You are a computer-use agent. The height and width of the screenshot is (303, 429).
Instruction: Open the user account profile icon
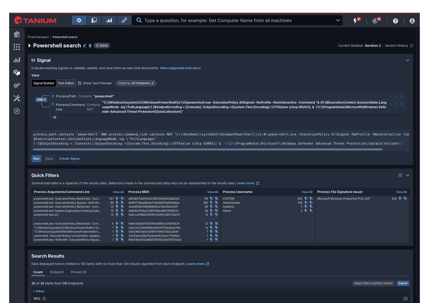[412, 21]
